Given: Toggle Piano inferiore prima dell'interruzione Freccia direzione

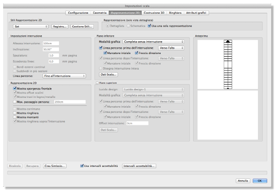Looking at the screenshot, I should (137, 53).
